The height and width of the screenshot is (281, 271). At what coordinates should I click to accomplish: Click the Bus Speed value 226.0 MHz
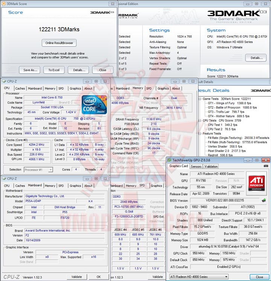[37, 154]
